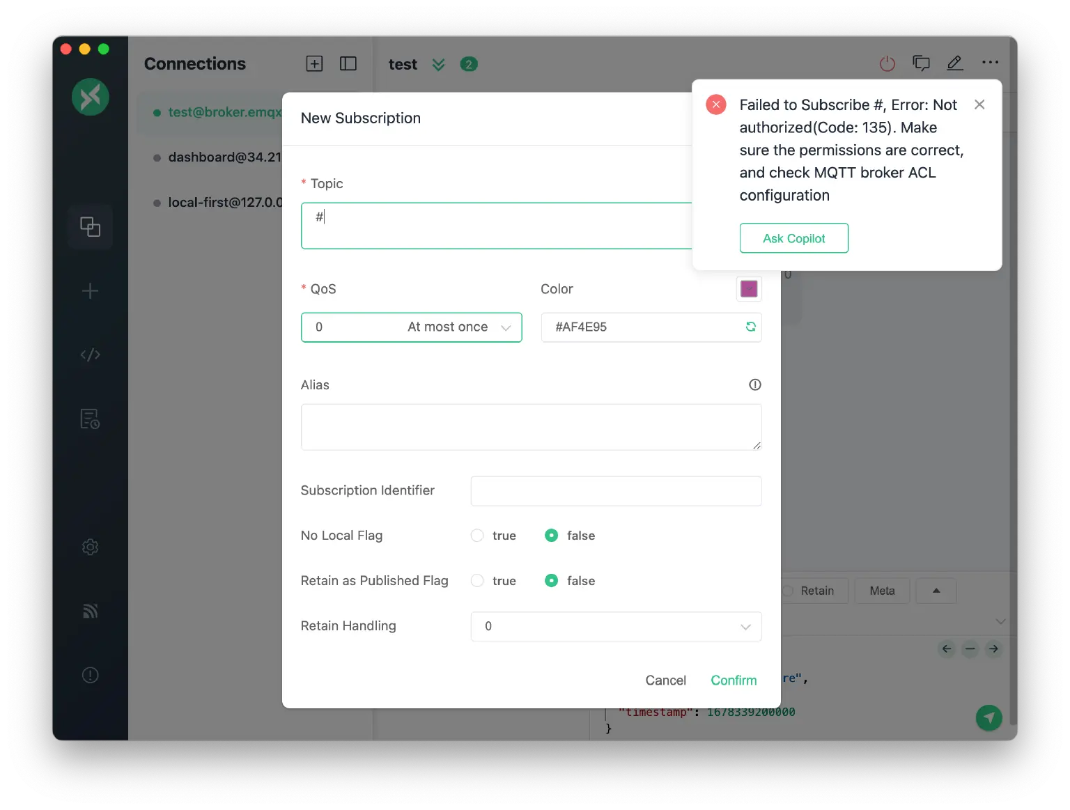Set Retain as Published Flag to true

pyautogui.click(x=477, y=581)
